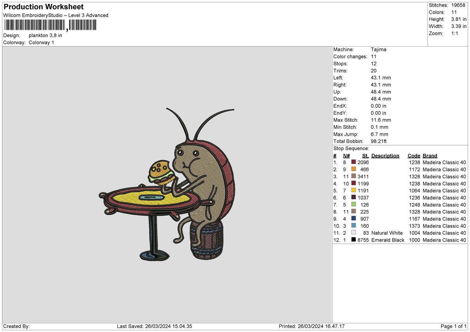Select the St. column header
This screenshot has width=470, height=332.
pyautogui.click(x=365, y=155)
